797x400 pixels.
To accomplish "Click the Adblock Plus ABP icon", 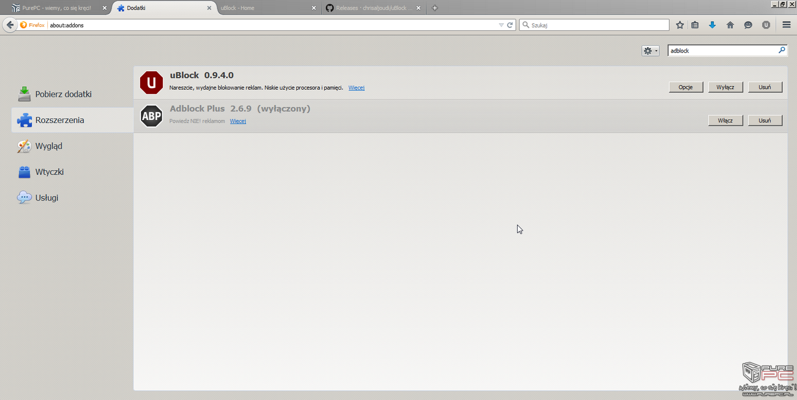I will (x=152, y=116).
